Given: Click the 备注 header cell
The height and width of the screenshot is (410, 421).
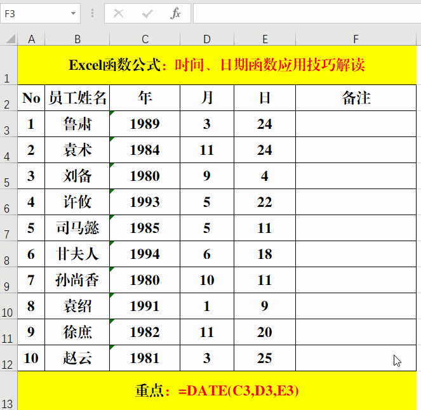Looking at the screenshot, I should (x=356, y=98).
